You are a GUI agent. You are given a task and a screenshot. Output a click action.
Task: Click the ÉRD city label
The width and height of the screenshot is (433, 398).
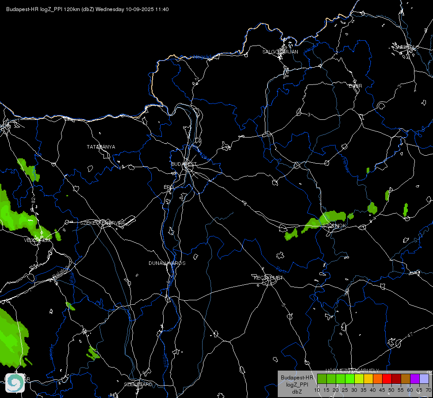click(169, 187)
